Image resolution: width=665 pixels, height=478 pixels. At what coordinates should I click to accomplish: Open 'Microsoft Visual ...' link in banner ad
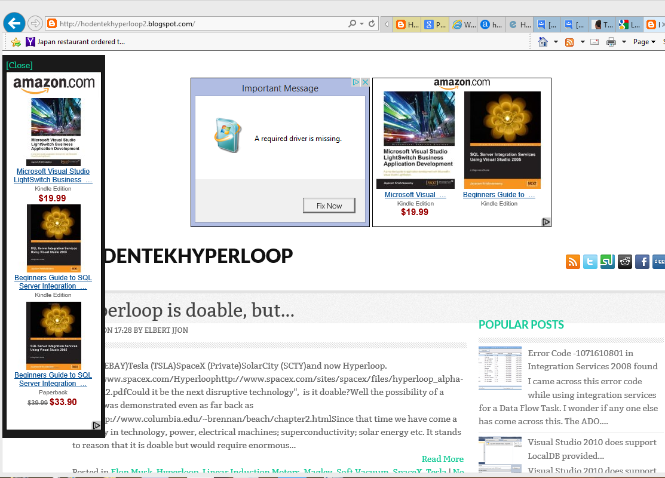pos(415,194)
